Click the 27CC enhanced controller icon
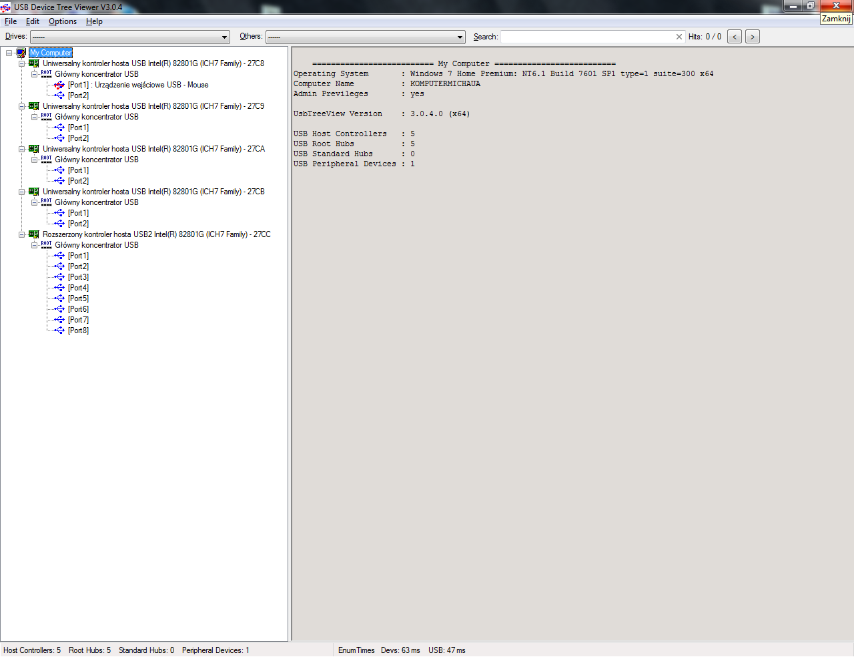 [x=34, y=234]
